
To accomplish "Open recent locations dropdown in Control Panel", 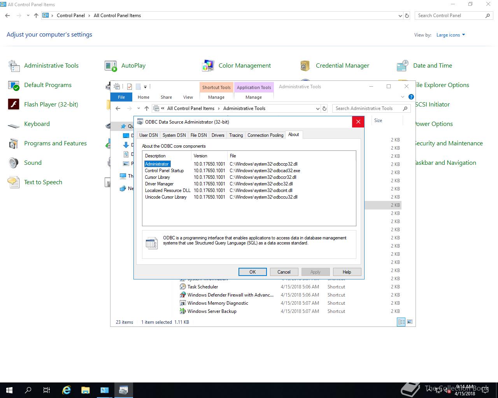I will coord(28,16).
